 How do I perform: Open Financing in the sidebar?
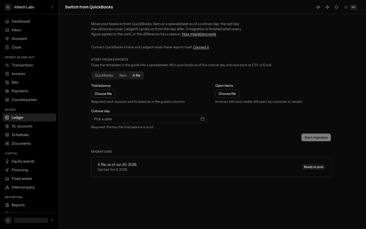[29, 170]
